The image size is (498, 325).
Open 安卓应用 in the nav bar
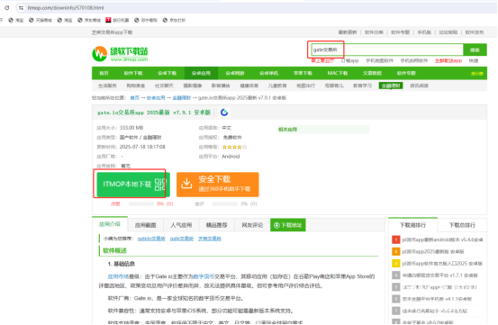click(201, 73)
